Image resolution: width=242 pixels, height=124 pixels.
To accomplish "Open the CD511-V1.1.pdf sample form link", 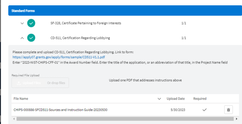I will tap(58, 57).
